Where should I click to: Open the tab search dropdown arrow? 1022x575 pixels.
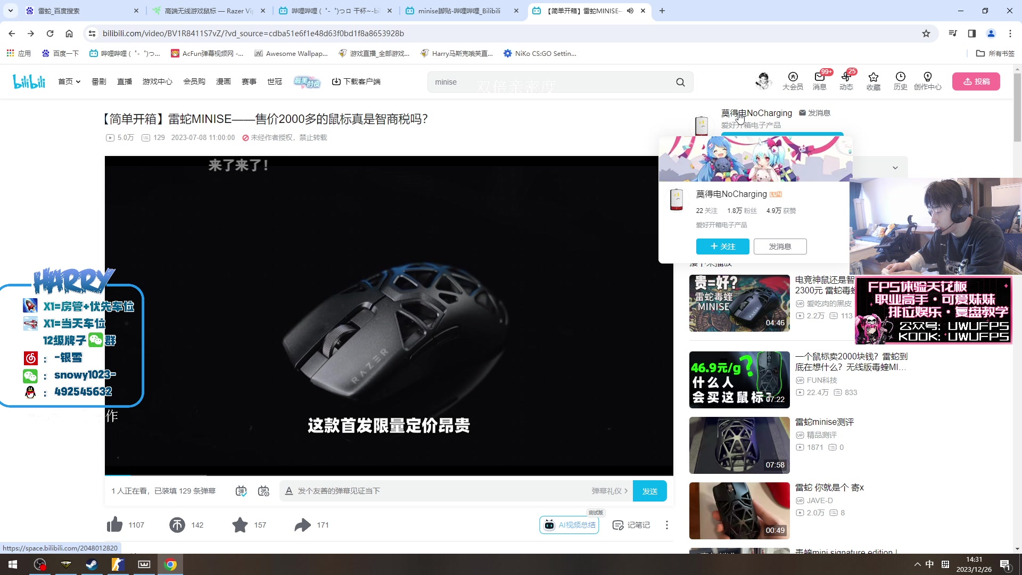(11, 11)
